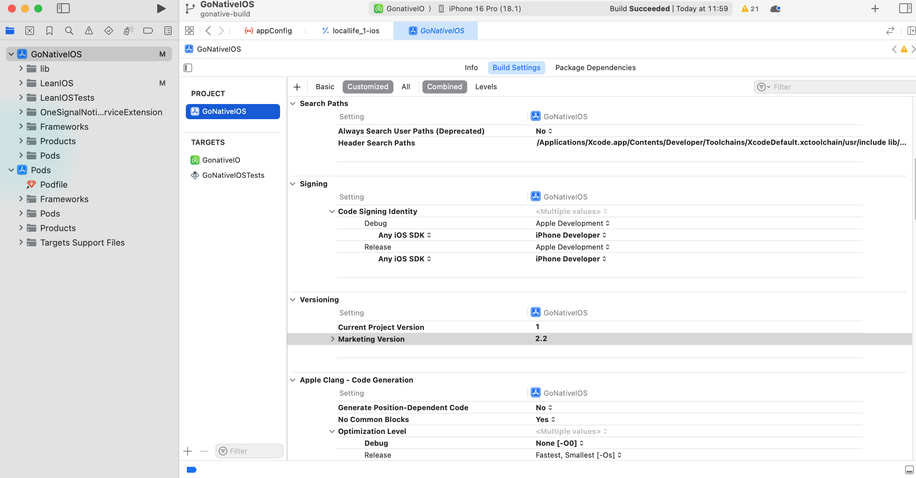Open the Project navigator folder icon
Image resolution: width=916 pixels, height=478 pixels.
(10, 31)
